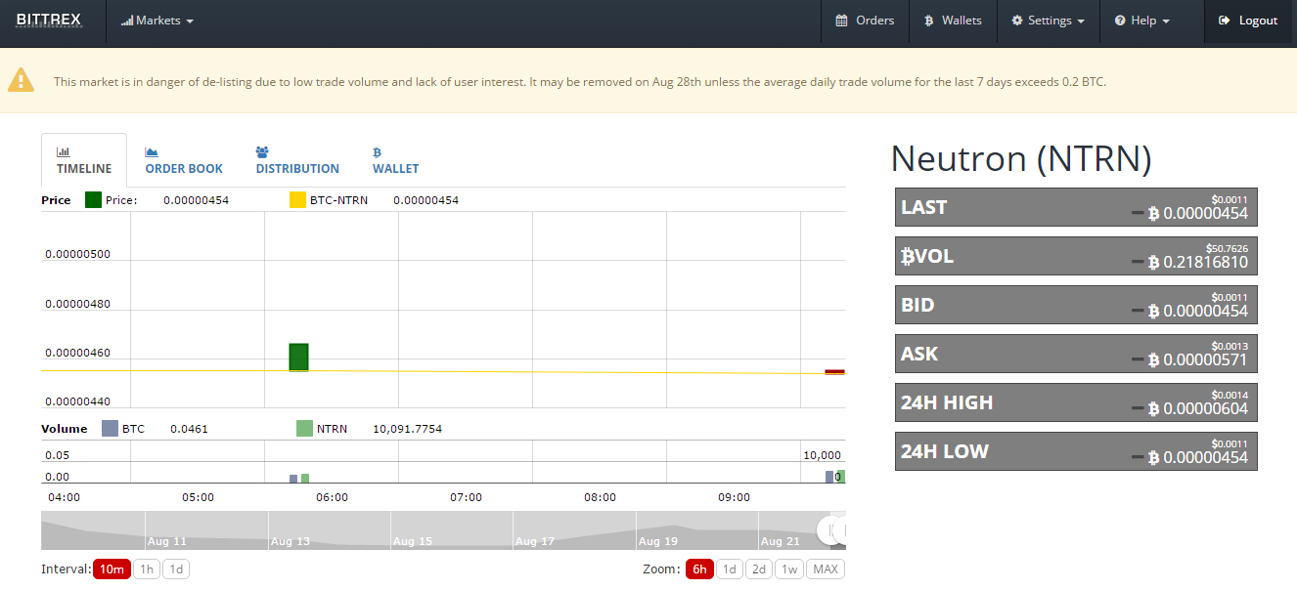
Task: Click the NTRN volume value "10,091.7754"
Action: click(x=407, y=429)
